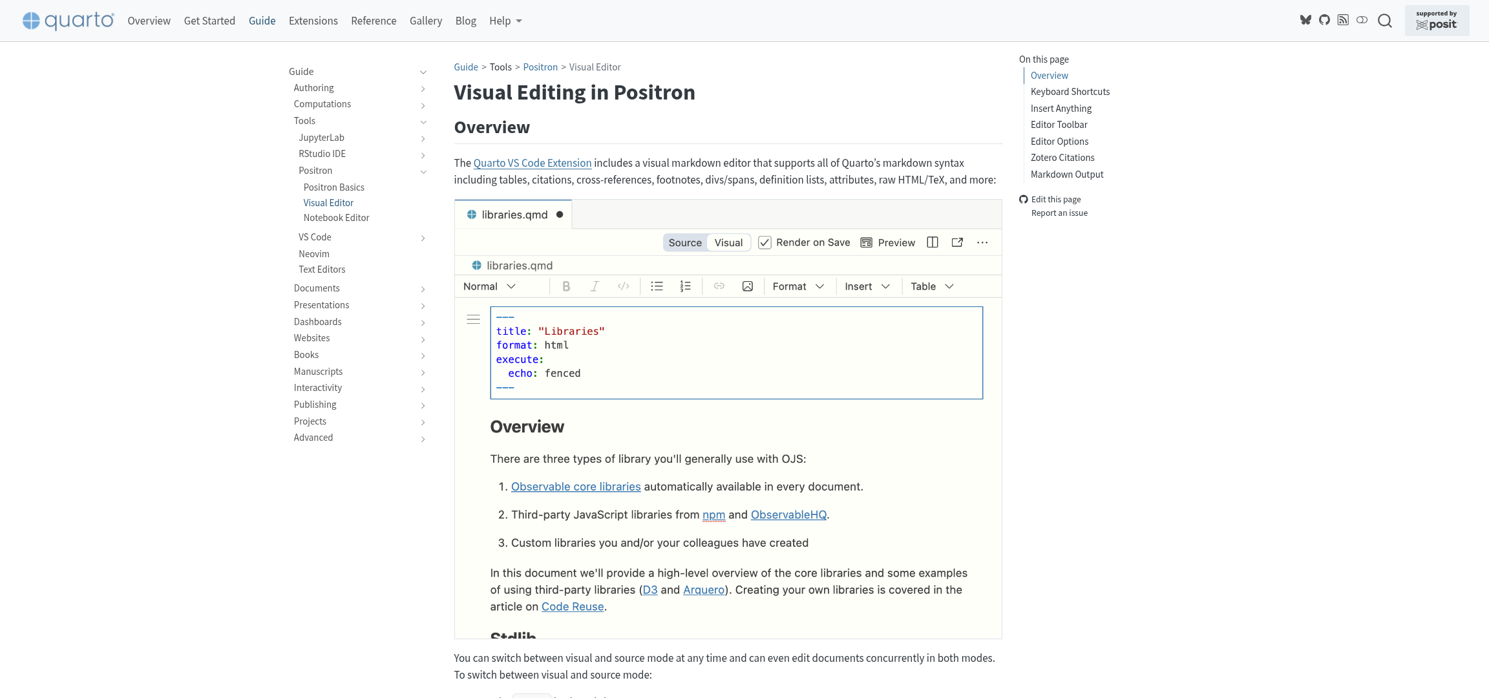Viewport: 1489px width, 698px height.
Task: Open the 'Quarto VS Code Extension' link
Action: (x=532, y=162)
